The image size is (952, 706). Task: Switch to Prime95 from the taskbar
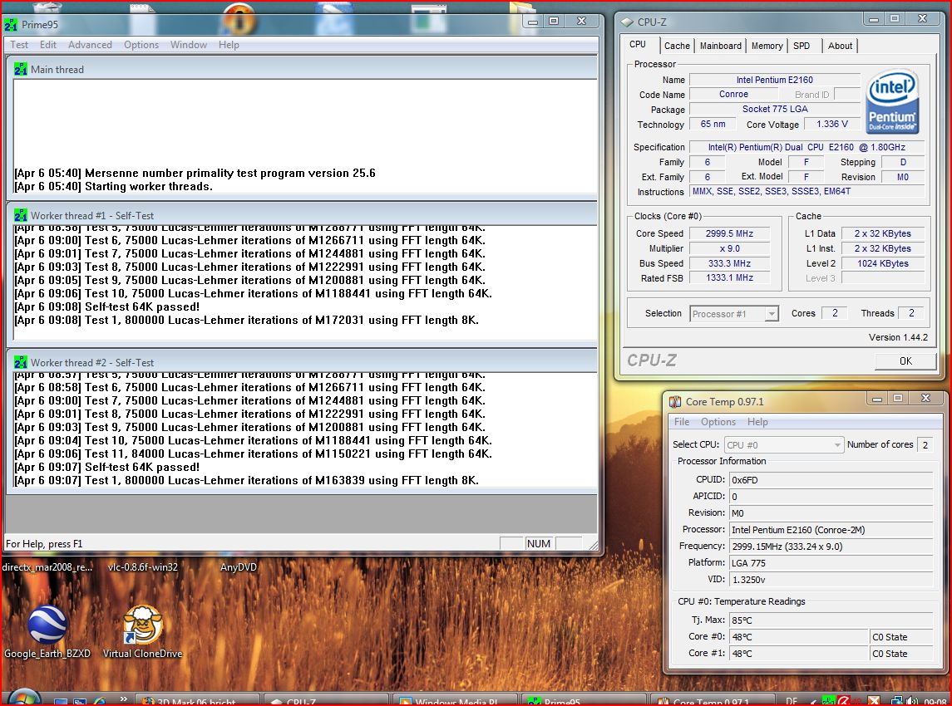[584, 700]
